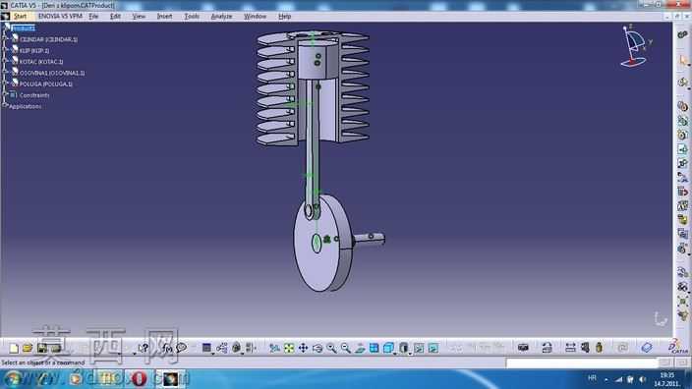Image resolution: width=692 pixels, height=389 pixels.
Task: Click the Zoom In magnifier
Action: [x=331, y=349]
